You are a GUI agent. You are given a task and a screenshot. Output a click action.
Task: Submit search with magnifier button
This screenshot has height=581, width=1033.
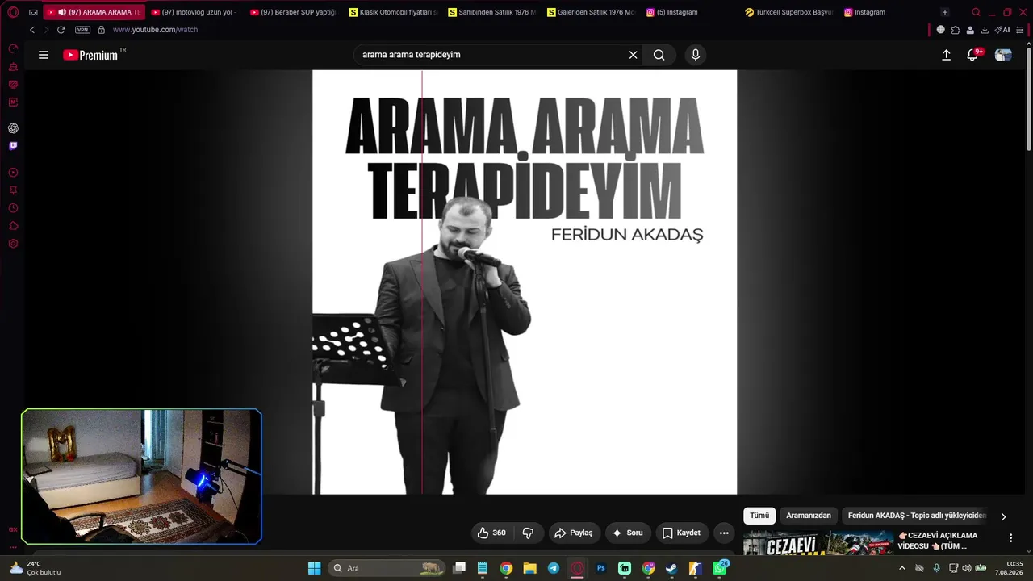pyautogui.click(x=659, y=55)
